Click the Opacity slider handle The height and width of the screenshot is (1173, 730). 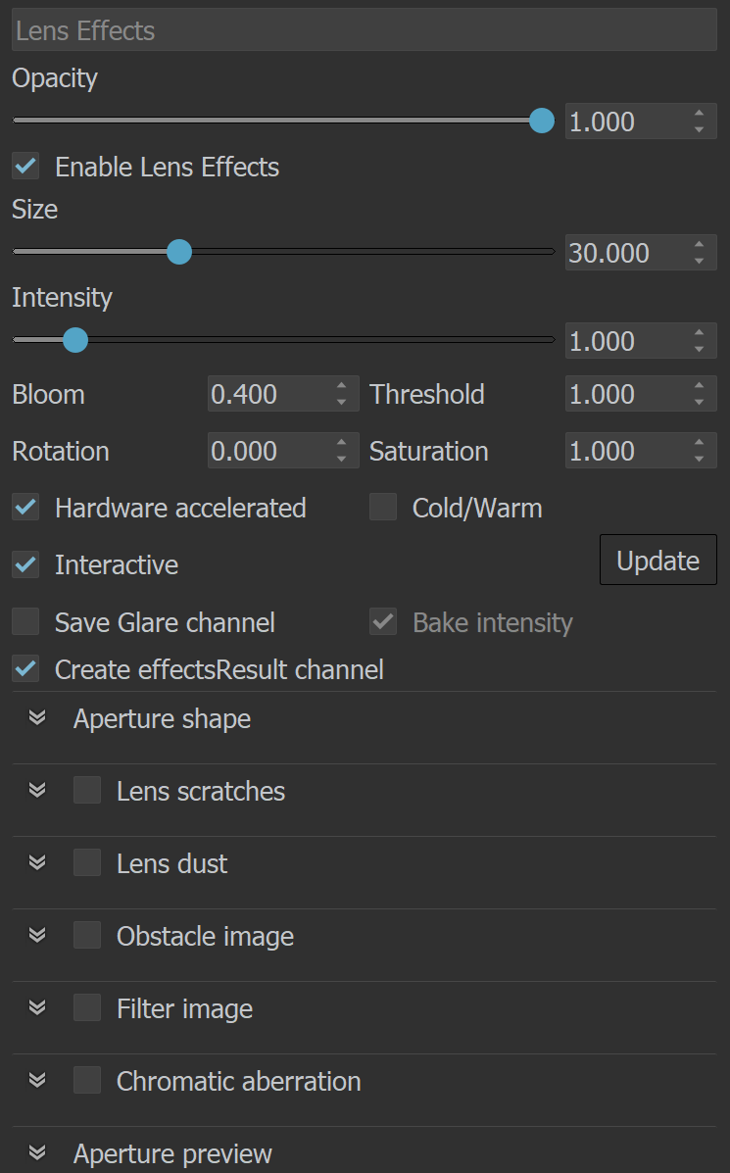[x=542, y=121]
